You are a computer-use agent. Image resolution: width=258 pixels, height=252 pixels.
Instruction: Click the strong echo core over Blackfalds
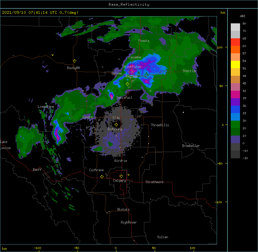132,71
